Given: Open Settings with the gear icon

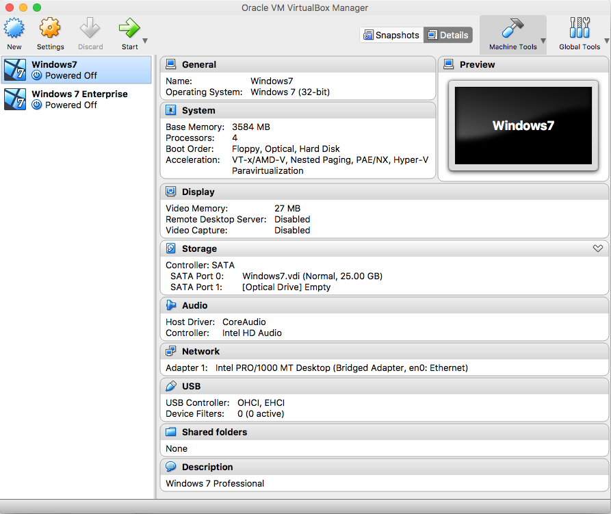Looking at the screenshot, I should pyautogui.click(x=50, y=29).
